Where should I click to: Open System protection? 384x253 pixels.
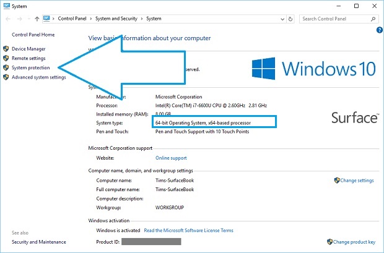[31, 68]
